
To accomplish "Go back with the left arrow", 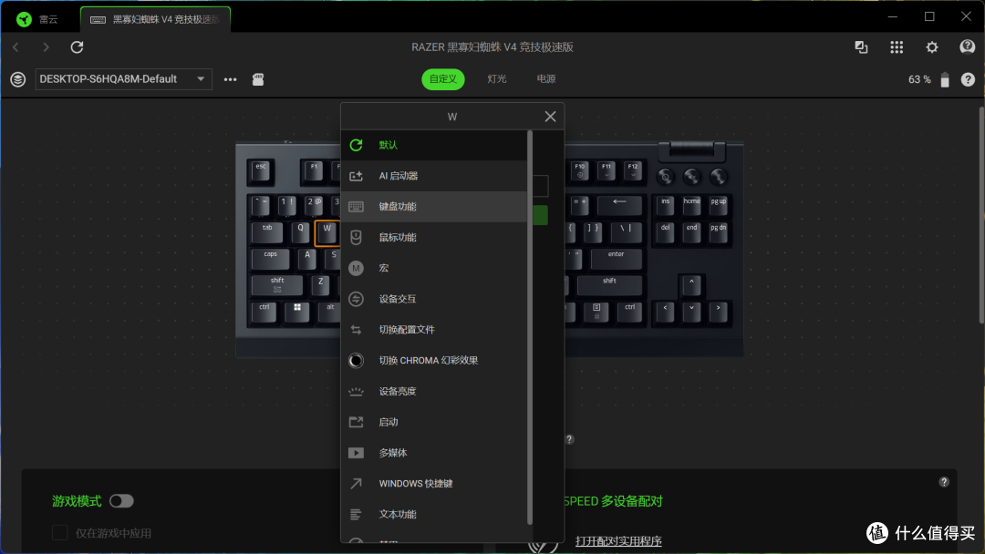I will [16, 47].
